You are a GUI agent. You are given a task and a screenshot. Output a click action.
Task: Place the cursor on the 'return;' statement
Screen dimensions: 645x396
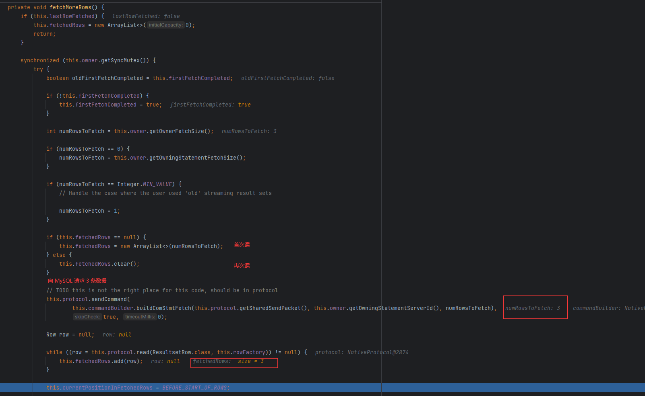coord(45,34)
